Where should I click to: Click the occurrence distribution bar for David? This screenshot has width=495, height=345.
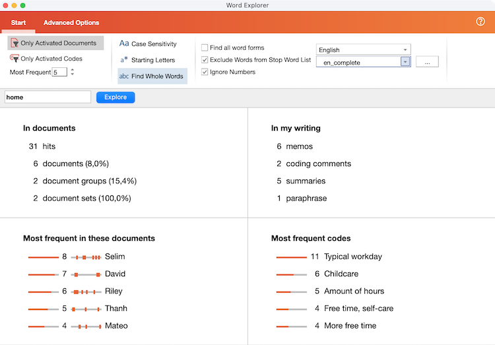[86, 274]
